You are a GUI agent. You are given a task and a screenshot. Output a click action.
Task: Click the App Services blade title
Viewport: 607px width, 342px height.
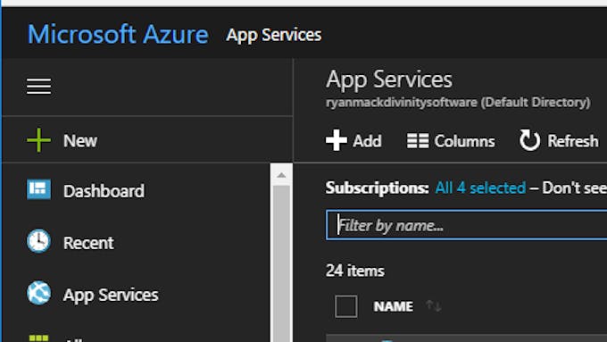coord(389,79)
